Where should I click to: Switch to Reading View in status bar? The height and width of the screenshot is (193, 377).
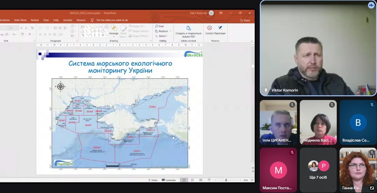click(x=201, y=180)
